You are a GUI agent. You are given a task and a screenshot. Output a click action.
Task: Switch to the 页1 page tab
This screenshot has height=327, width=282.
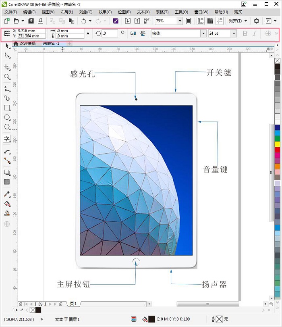(x=73, y=304)
